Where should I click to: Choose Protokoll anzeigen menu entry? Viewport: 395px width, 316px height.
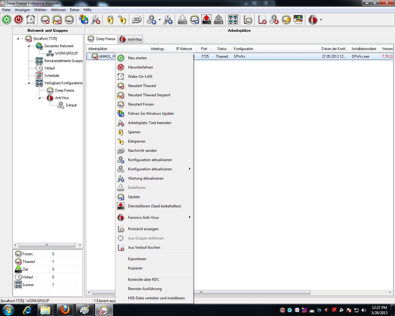coord(154,229)
